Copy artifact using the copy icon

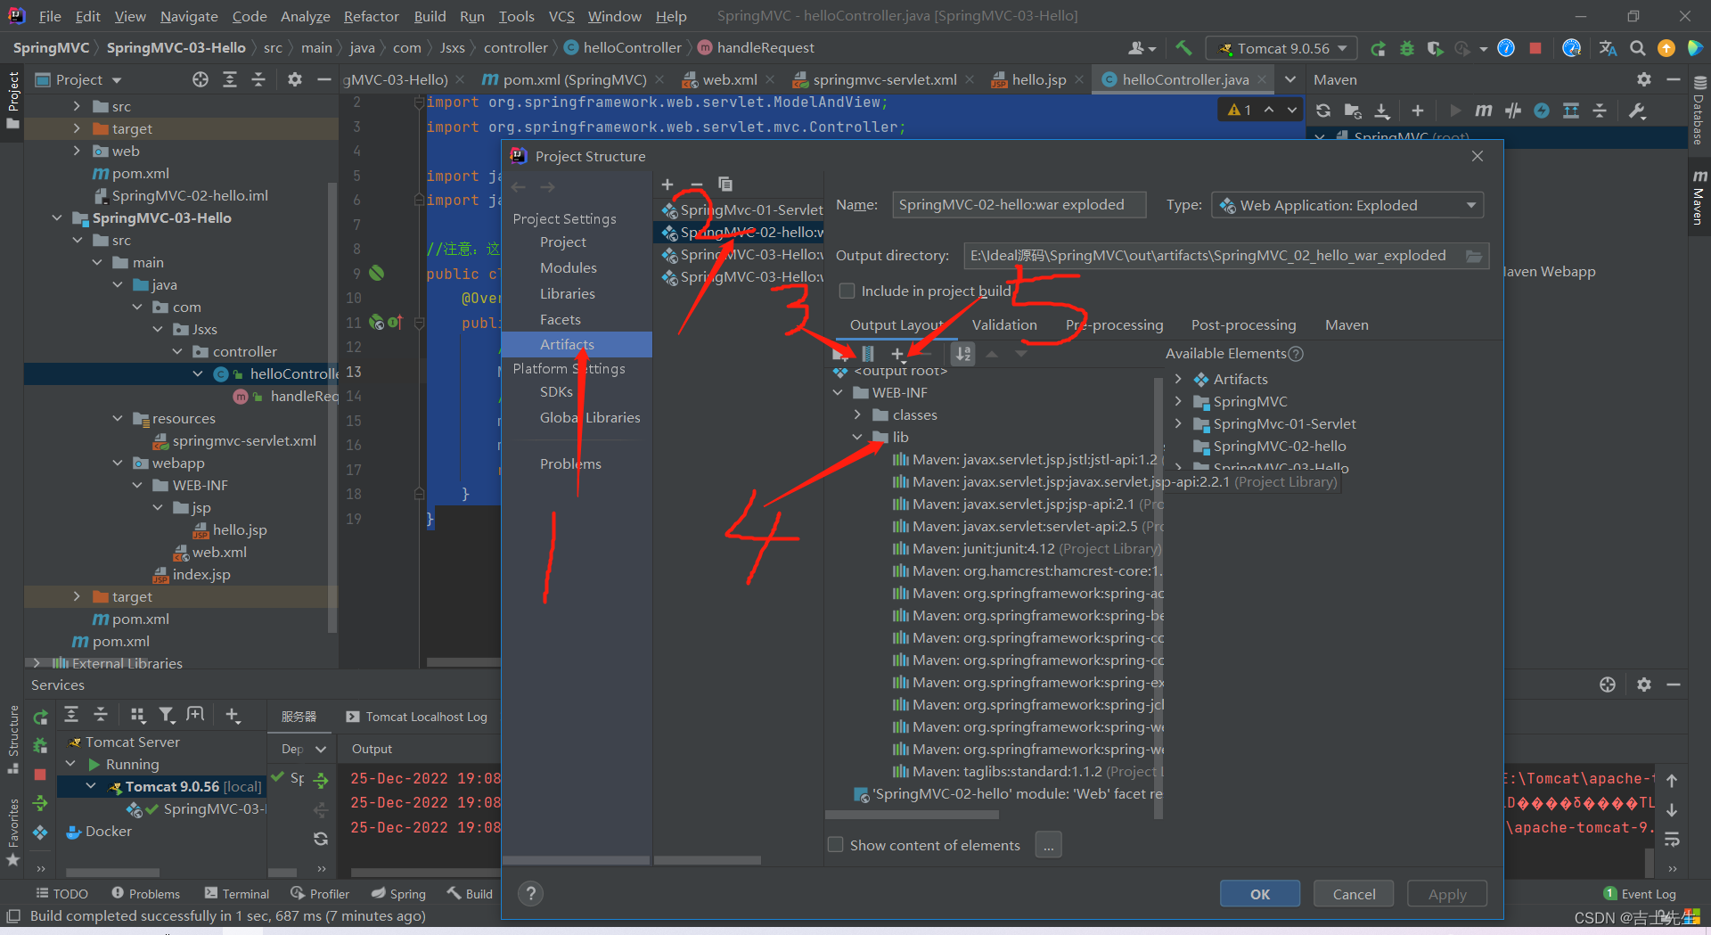coord(725,185)
